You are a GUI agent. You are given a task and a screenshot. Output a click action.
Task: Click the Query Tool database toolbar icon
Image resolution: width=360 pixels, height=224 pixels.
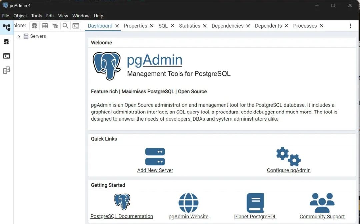click(34, 26)
